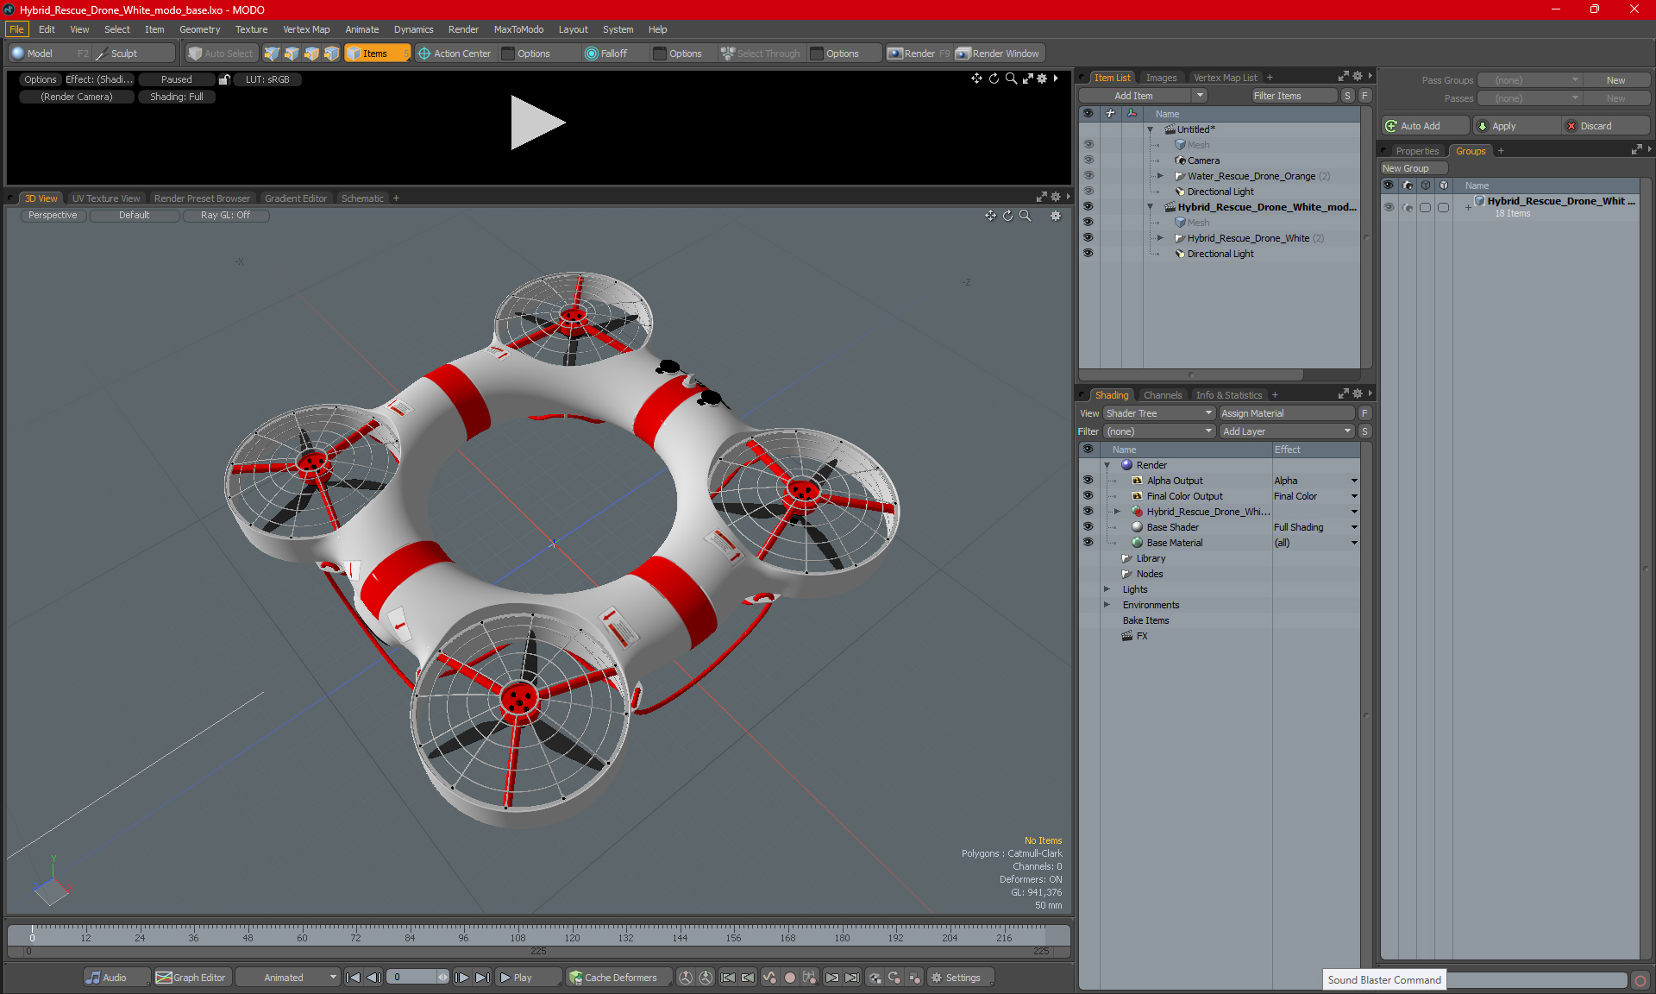Toggle visibility of Hybrid_Rescue_Drone_White group
This screenshot has width=1656, height=994.
1088,238
